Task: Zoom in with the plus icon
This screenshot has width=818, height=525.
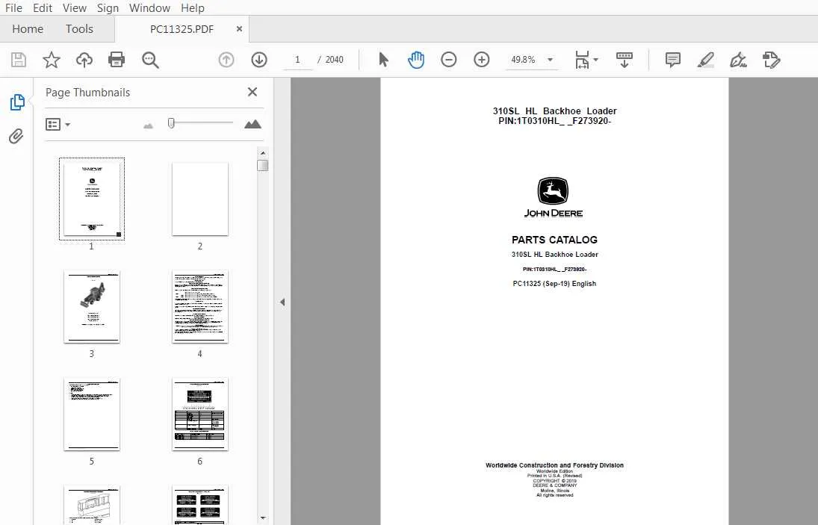Action: point(482,60)
